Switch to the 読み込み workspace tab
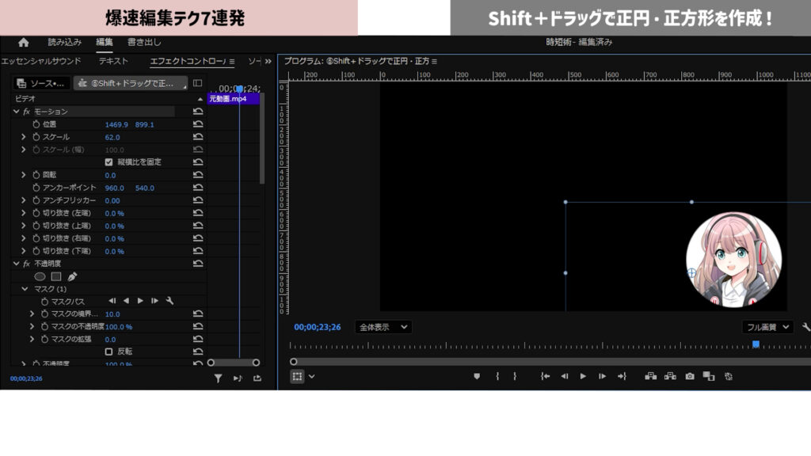Image resolution: width=811 pixels, height=456 pixels. pyautogui.click(x=65, y=43)
